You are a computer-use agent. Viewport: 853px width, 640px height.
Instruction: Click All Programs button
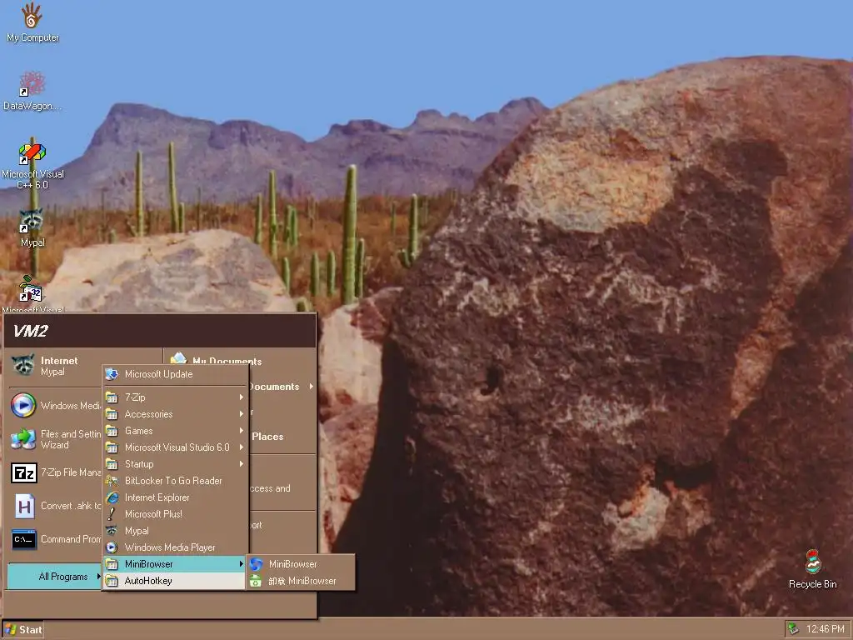55,577
